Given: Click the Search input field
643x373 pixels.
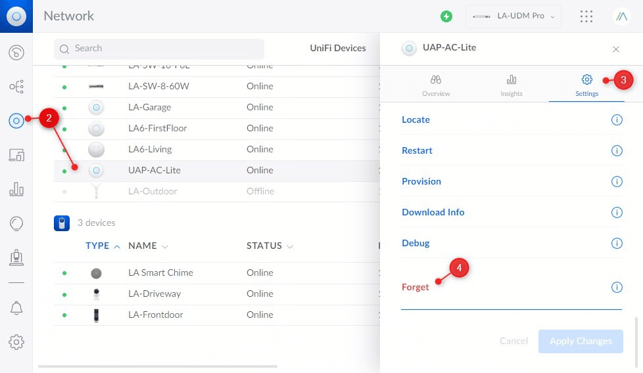Looking at the screenshot, I should (159, 49).
